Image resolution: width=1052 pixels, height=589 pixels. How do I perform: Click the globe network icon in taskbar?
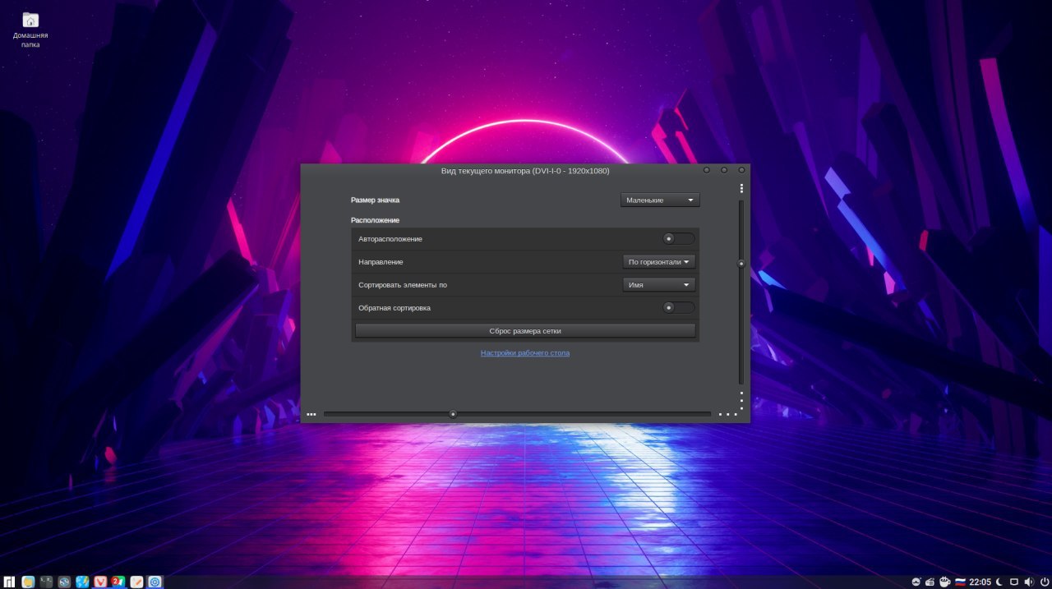click(x=64, y=582)
